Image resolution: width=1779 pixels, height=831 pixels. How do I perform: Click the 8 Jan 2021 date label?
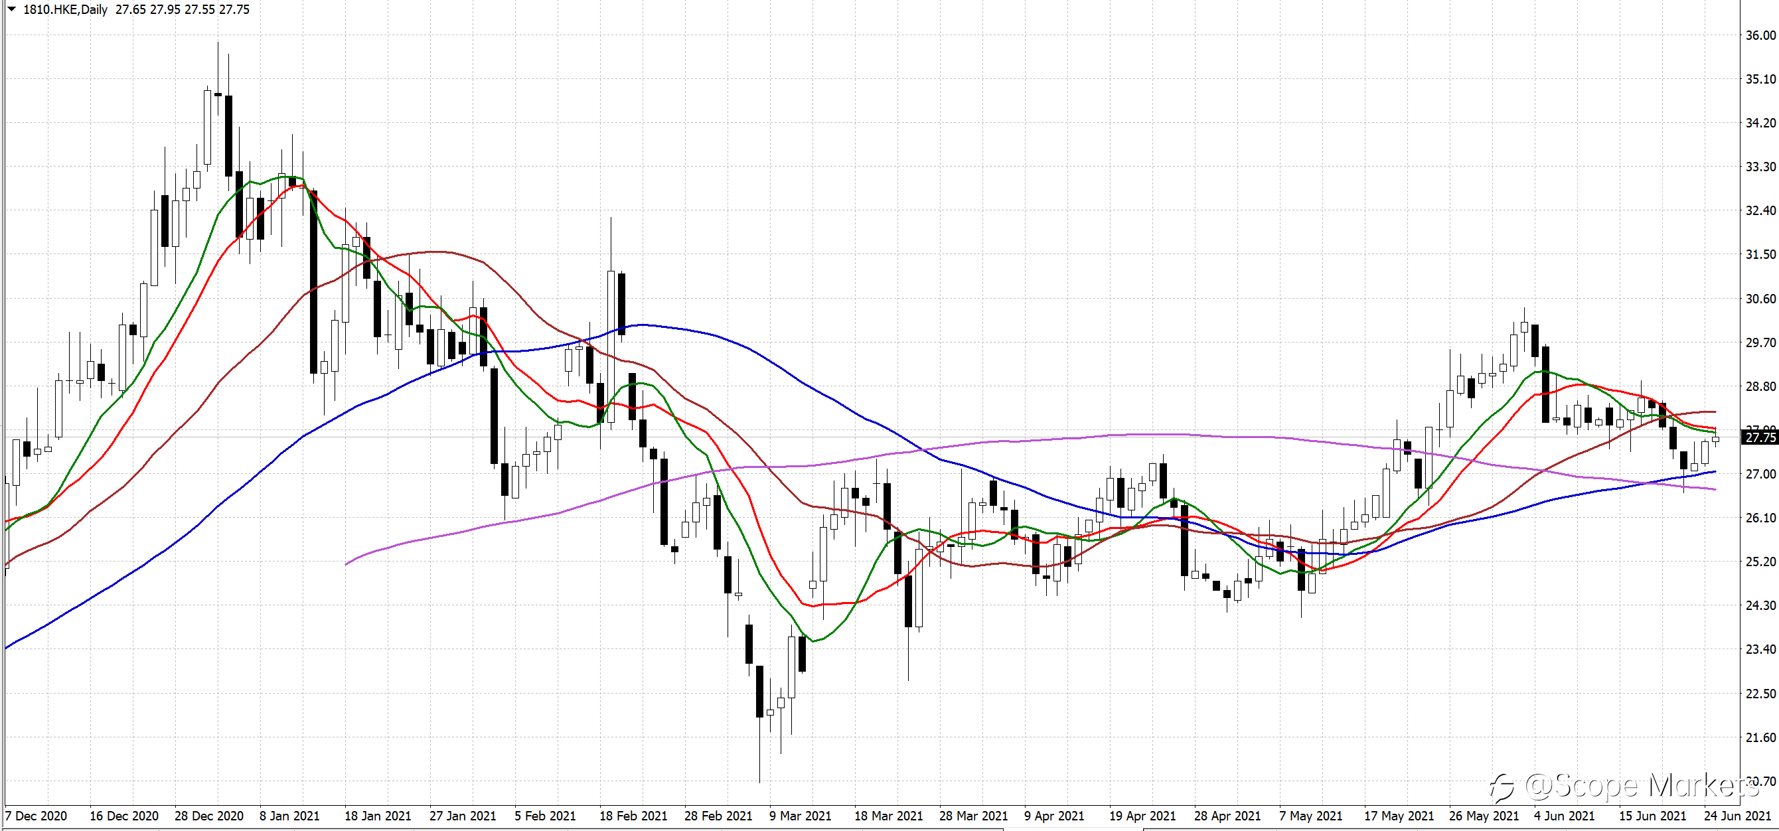click(290, 816)
